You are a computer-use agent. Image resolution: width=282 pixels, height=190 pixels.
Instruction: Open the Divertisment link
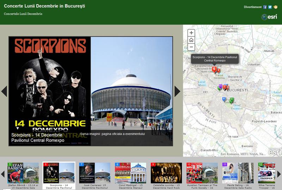coord(253,7)
